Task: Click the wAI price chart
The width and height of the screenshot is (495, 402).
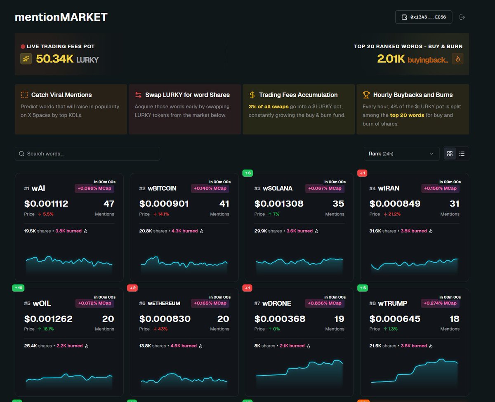Action: (x=69, y=265)
